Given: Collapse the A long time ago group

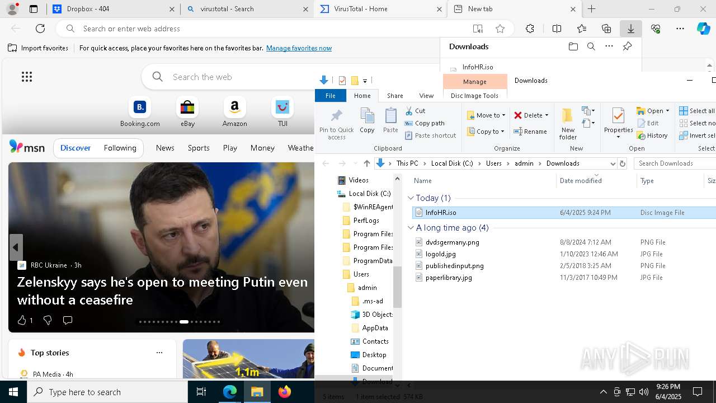Looking at the screenshot, I should 411,227.
